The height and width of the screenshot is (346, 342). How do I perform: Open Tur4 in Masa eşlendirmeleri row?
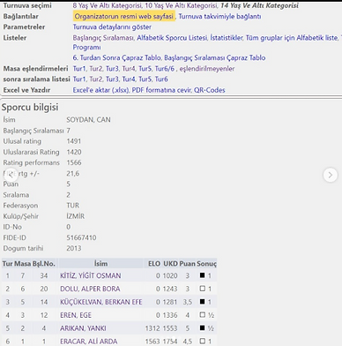coord(129,69)
